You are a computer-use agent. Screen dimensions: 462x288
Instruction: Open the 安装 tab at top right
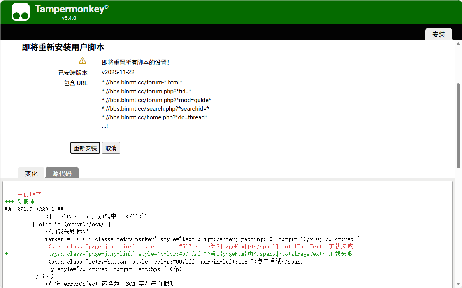point(439,35)
